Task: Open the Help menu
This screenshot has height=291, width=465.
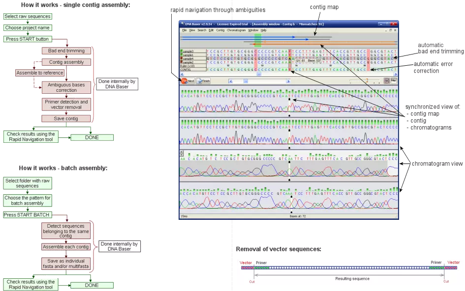Action: 263,30
